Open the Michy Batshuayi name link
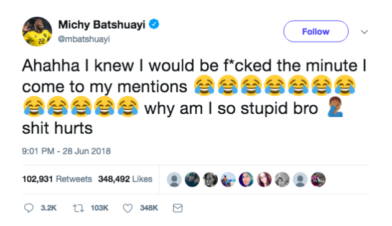The height and width of the screenshot is (226, 392). tap(101, 25)
